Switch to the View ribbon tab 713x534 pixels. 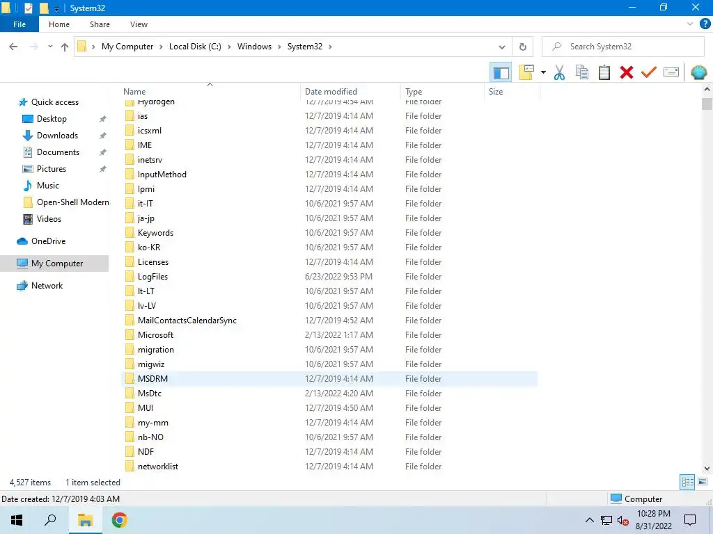tap(139, 24)
